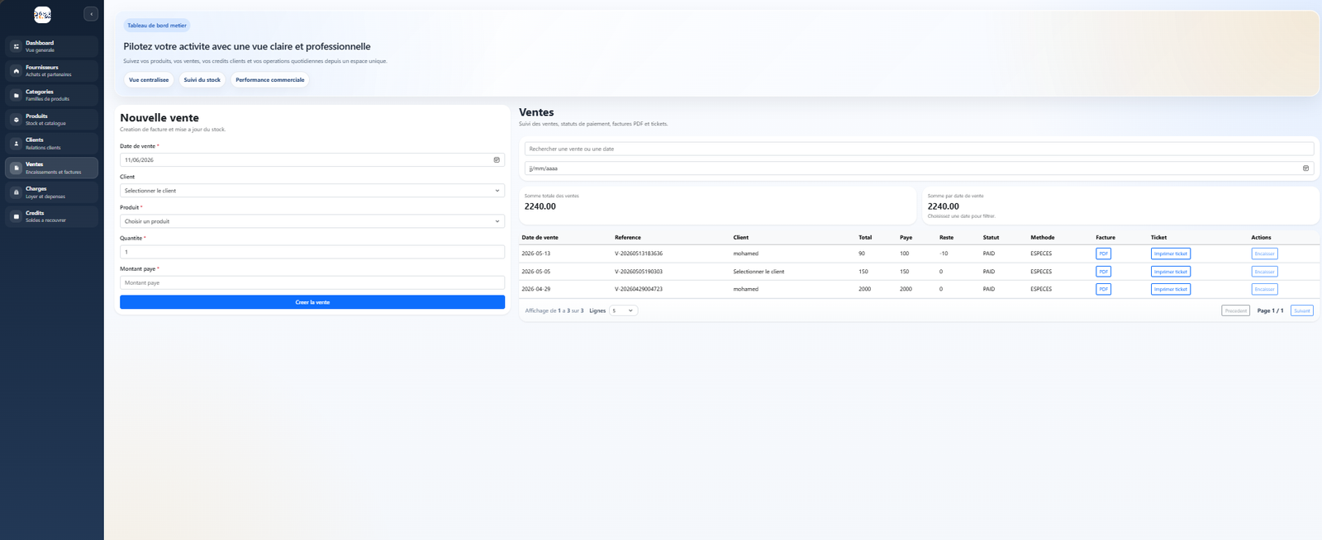The height and width of the screenshot is (540, 1322).
Task: Click the Montant paye input field
Action: click(x=312, y=282)
